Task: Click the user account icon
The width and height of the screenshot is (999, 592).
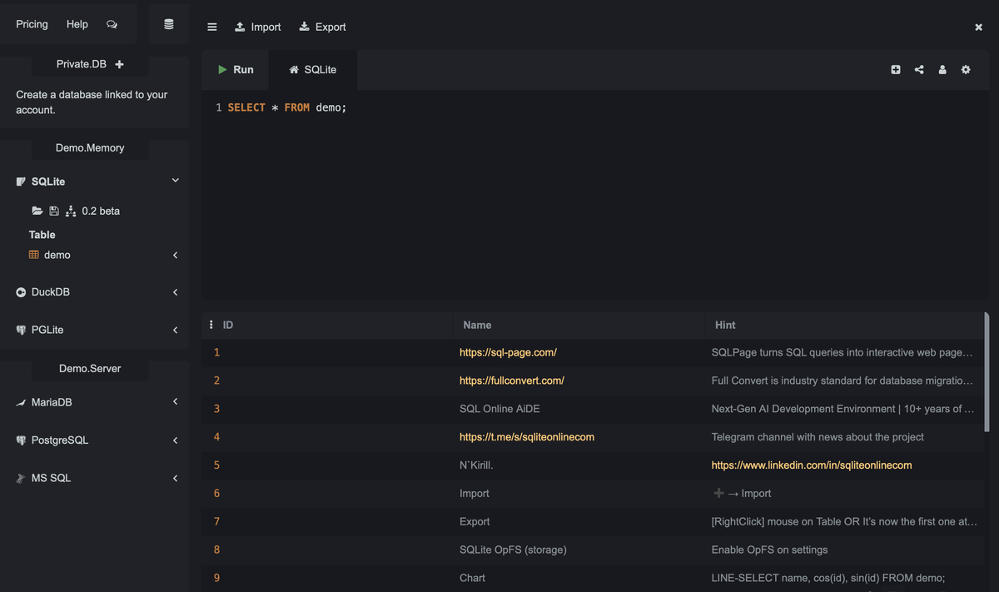Action: point(942,70)
